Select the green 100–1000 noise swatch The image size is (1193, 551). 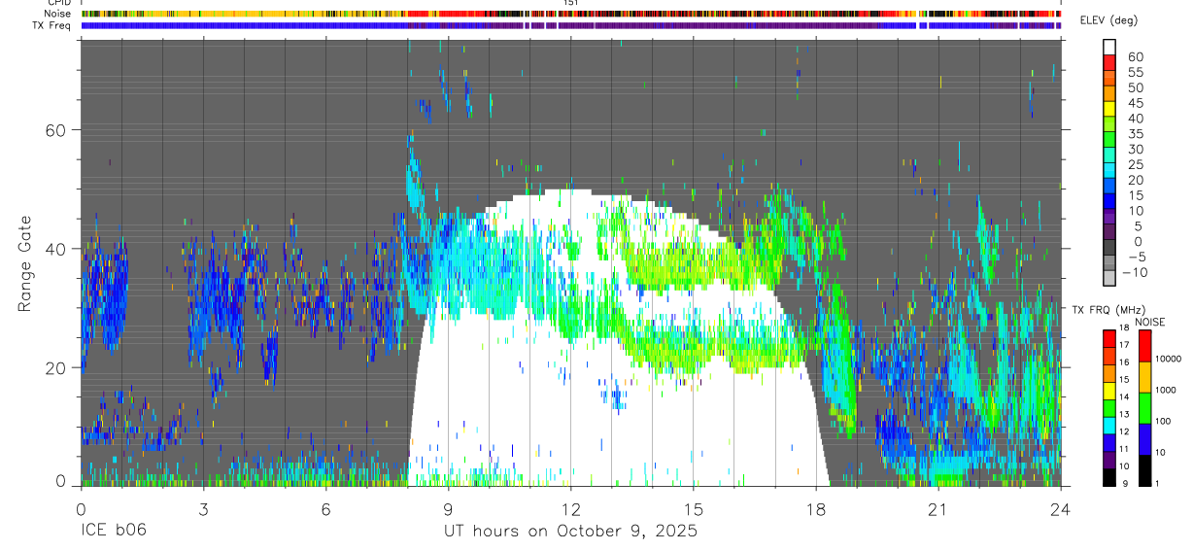coord(1143,407)
